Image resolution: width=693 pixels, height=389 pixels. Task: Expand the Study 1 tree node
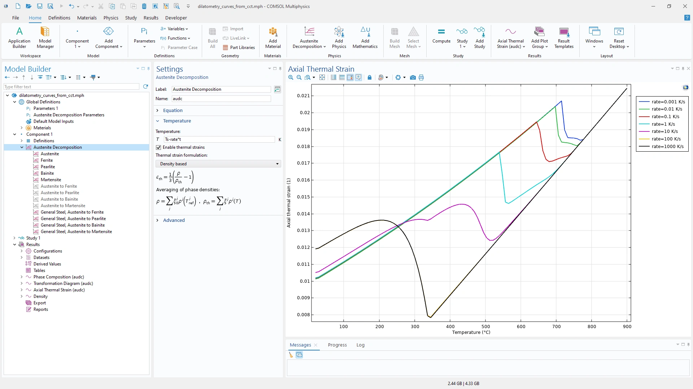(14, 238)
